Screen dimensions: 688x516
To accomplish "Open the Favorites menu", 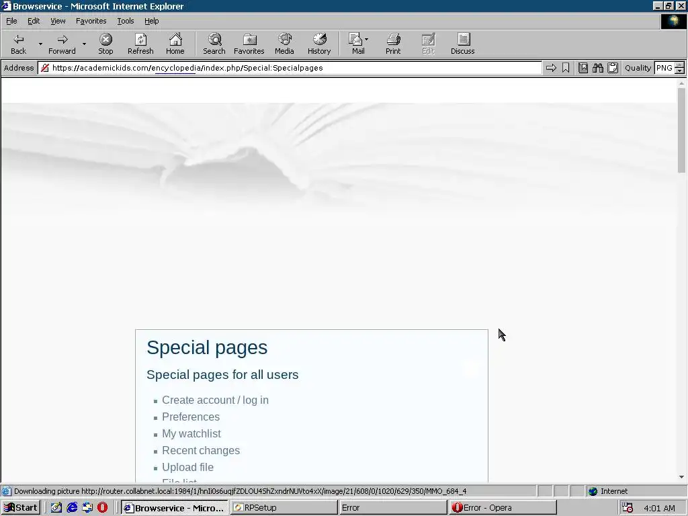I will (x=91, y=21).
